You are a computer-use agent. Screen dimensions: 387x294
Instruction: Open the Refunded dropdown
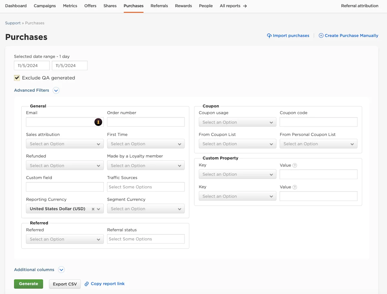point(65,166)
